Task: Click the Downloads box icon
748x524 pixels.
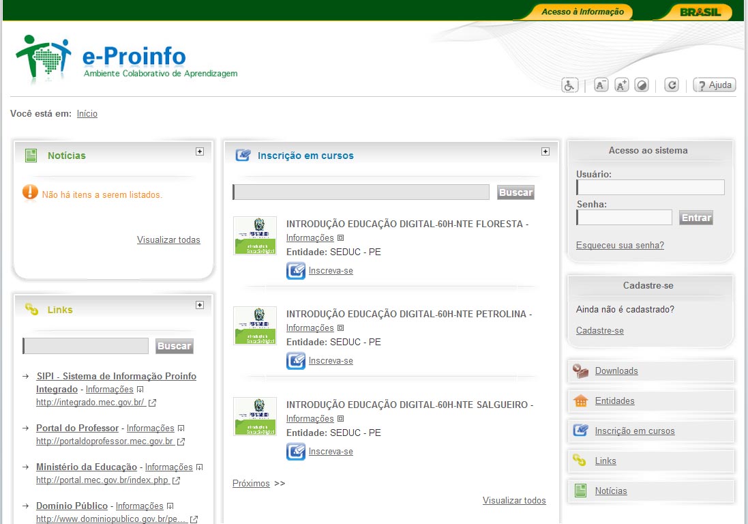Action: (580, 371)
